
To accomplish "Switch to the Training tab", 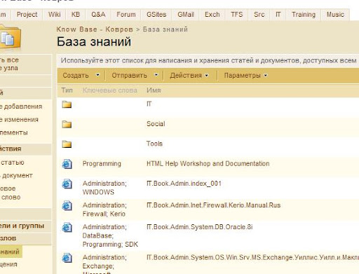I will (x=304, y=15).
